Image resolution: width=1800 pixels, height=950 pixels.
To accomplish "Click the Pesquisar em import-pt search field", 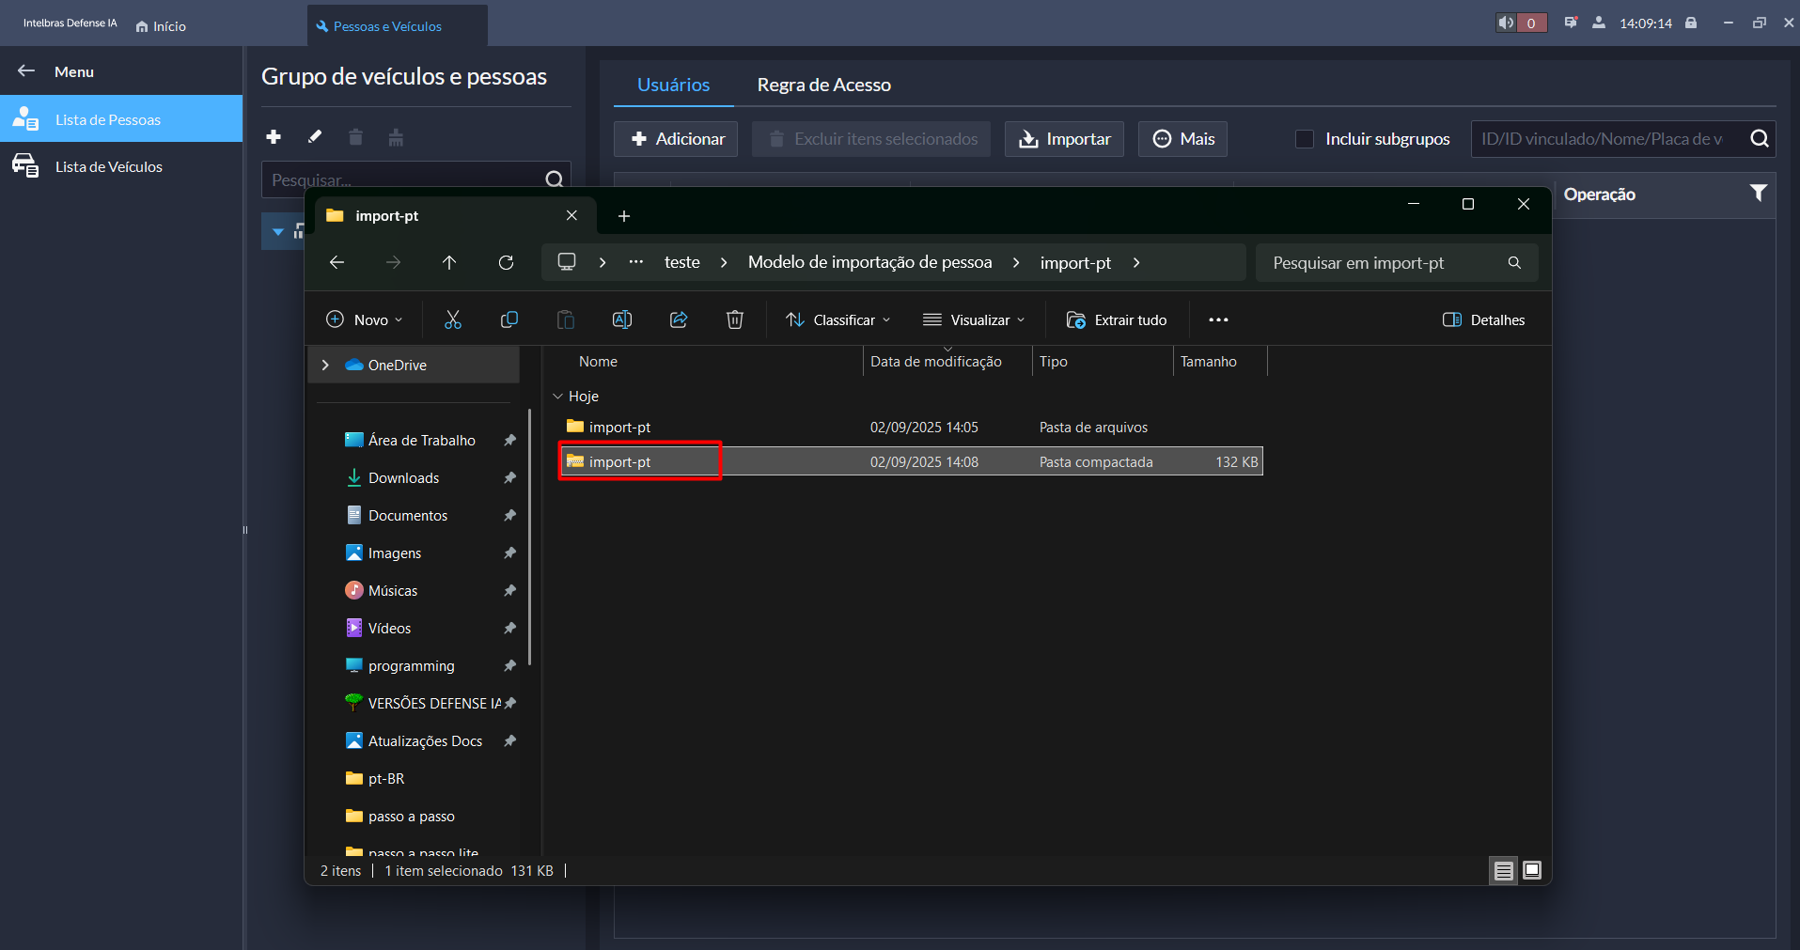I will [1382, 263].
